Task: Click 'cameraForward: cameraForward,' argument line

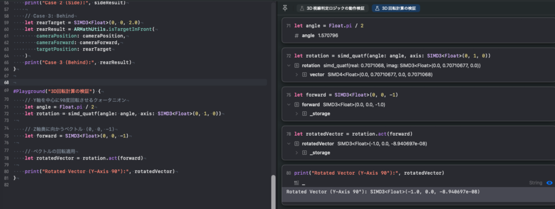Action: pyautogui.click(x=78, y=42)
